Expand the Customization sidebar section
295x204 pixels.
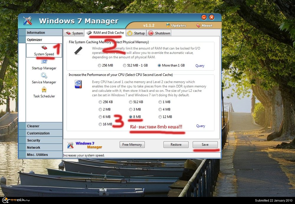(x=38, y=133)
